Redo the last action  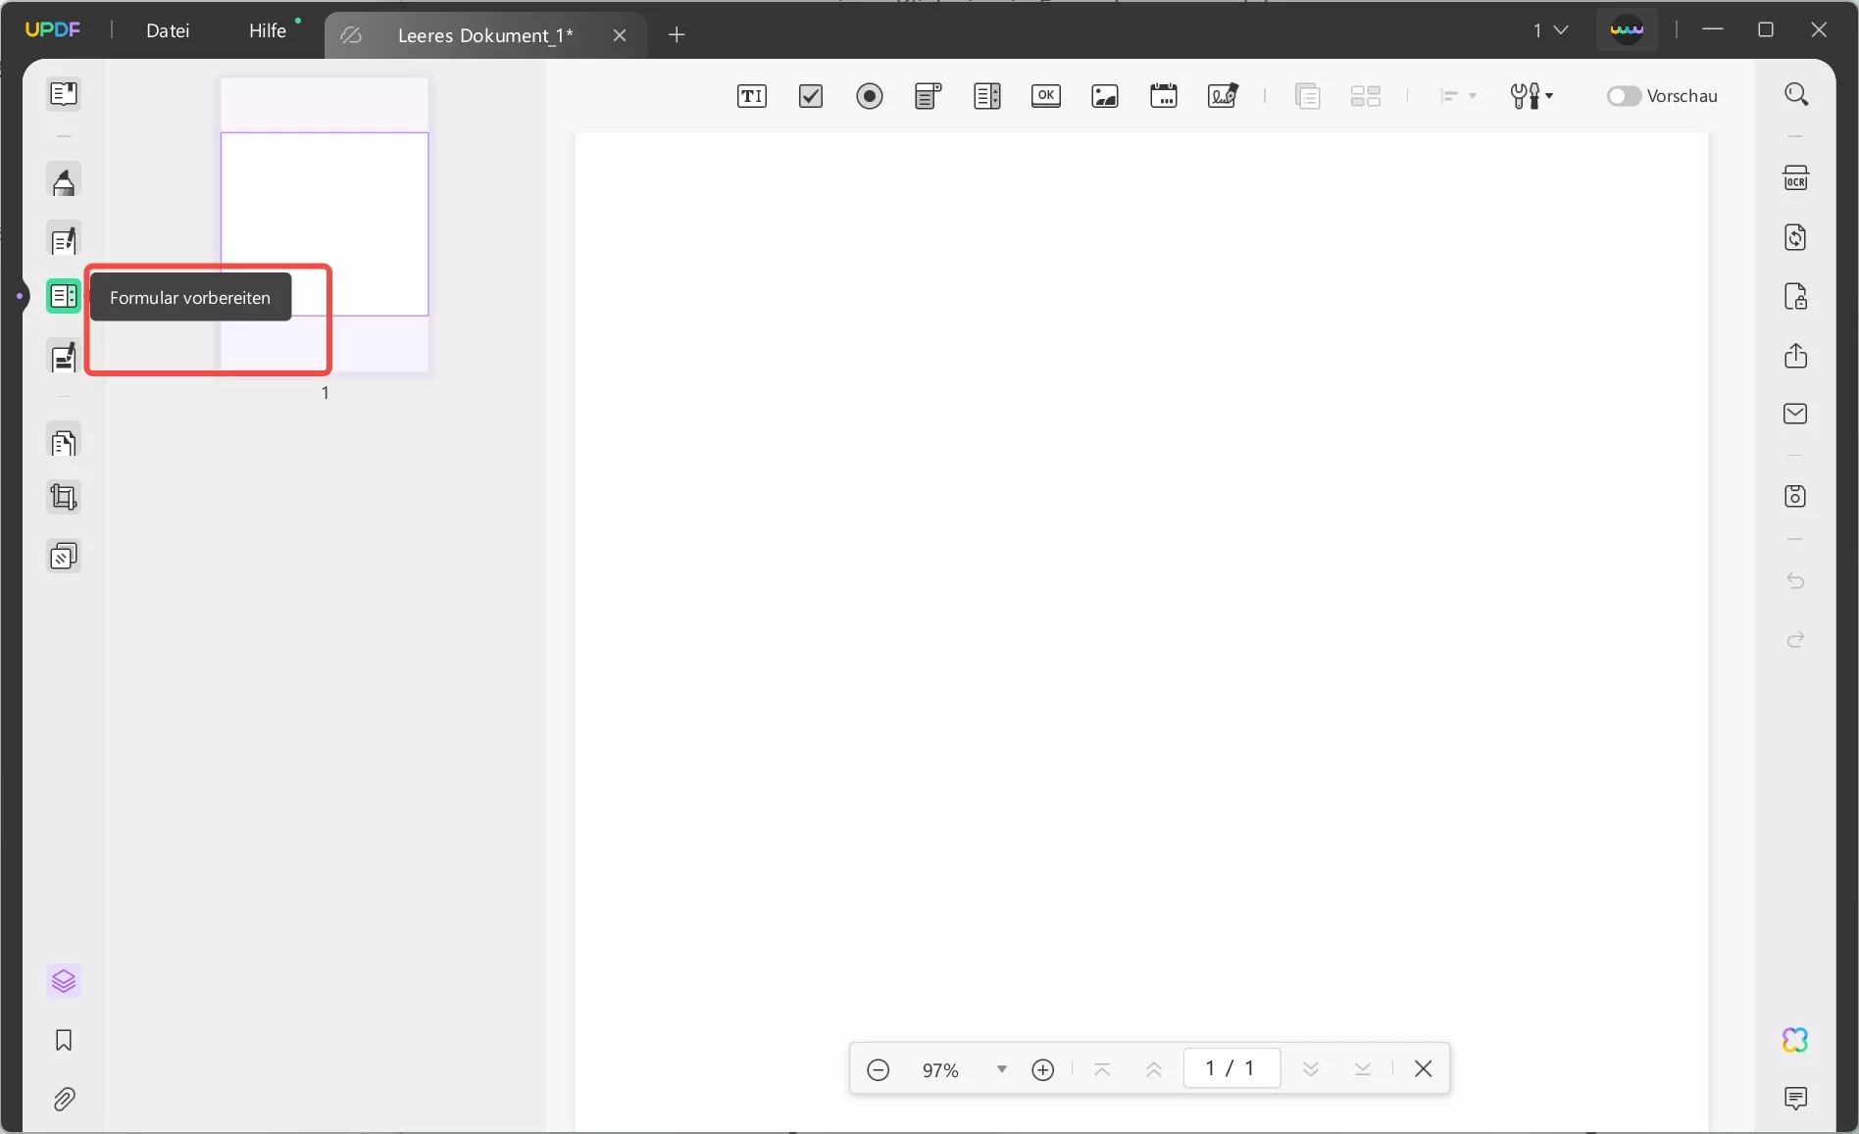1795,640
